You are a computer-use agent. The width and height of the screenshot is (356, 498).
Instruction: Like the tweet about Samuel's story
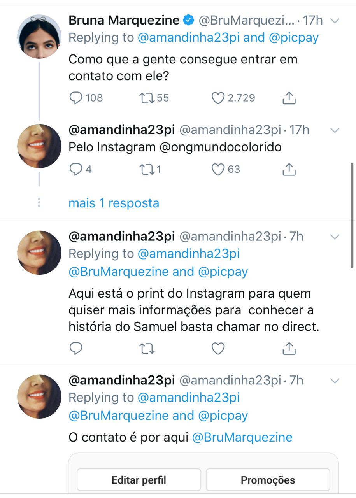[218, 348]
